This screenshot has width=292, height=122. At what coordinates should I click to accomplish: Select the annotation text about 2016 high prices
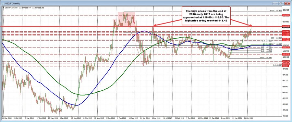[206, 16]
